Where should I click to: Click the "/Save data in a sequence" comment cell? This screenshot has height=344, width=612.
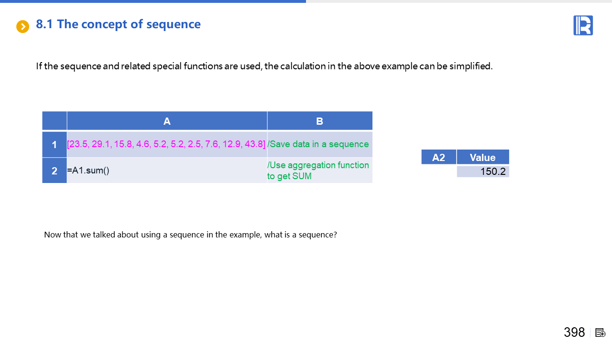tap(319, 144)
